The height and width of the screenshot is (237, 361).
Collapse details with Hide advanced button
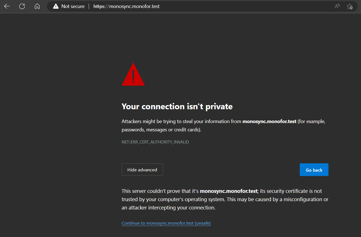coord(142,170)
